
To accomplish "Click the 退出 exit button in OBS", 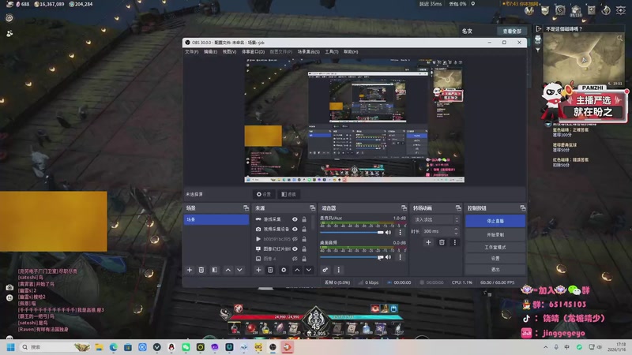I will coord(495,270).
